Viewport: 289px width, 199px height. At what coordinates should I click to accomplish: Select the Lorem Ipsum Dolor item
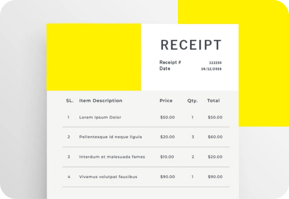tap(100, 118)
